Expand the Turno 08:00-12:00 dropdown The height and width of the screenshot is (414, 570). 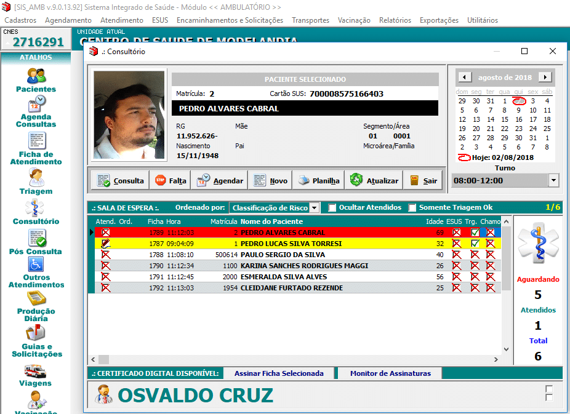[x=553, y=181]
